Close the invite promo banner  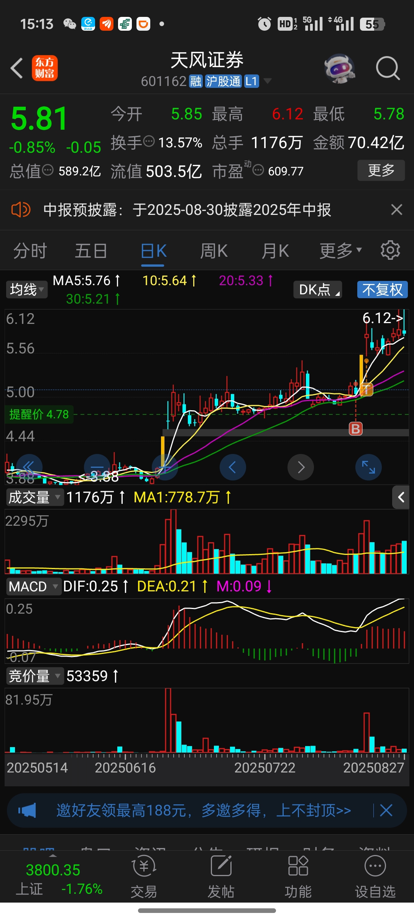[386, 810]
